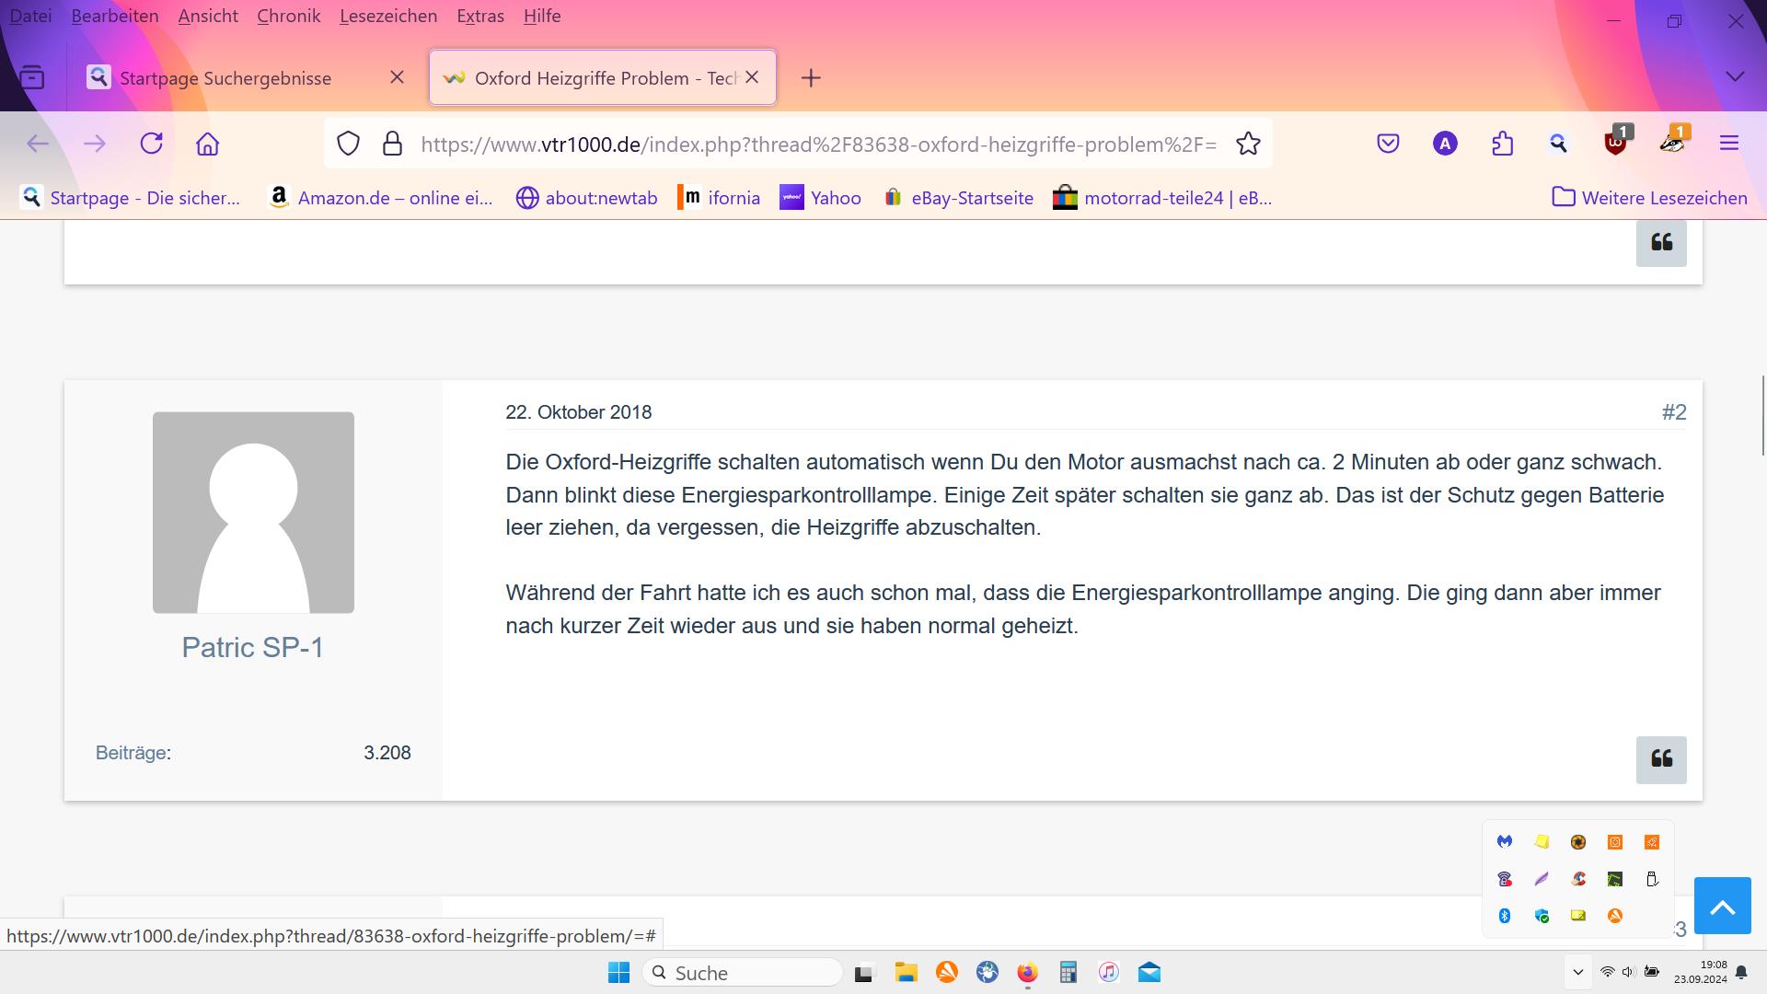Click the Windows taskbar Suche search field
The height and width of the screenshot is (994, 1767).
742,973
